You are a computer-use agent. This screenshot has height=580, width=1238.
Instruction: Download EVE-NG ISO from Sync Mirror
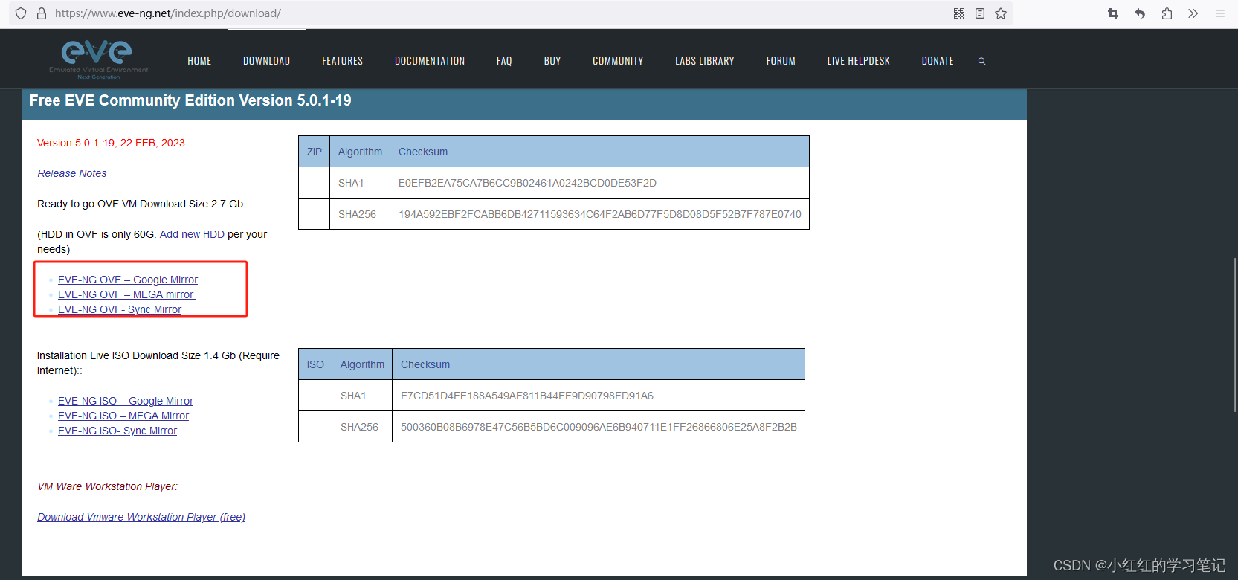point(117,431)
